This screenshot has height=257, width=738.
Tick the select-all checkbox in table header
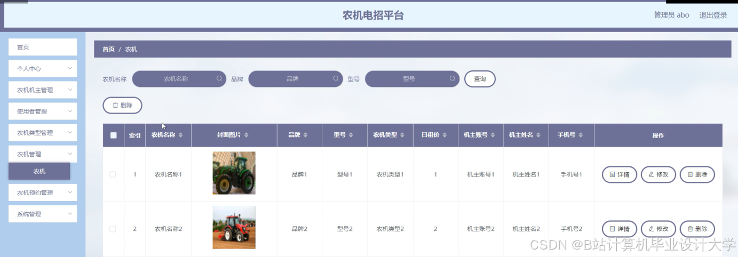[x=114, y=135]
